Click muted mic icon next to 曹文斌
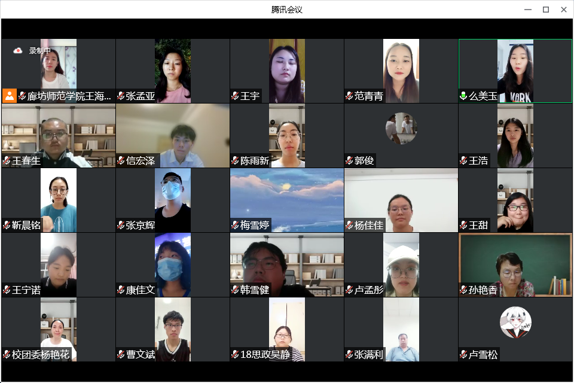 [121, 354]
